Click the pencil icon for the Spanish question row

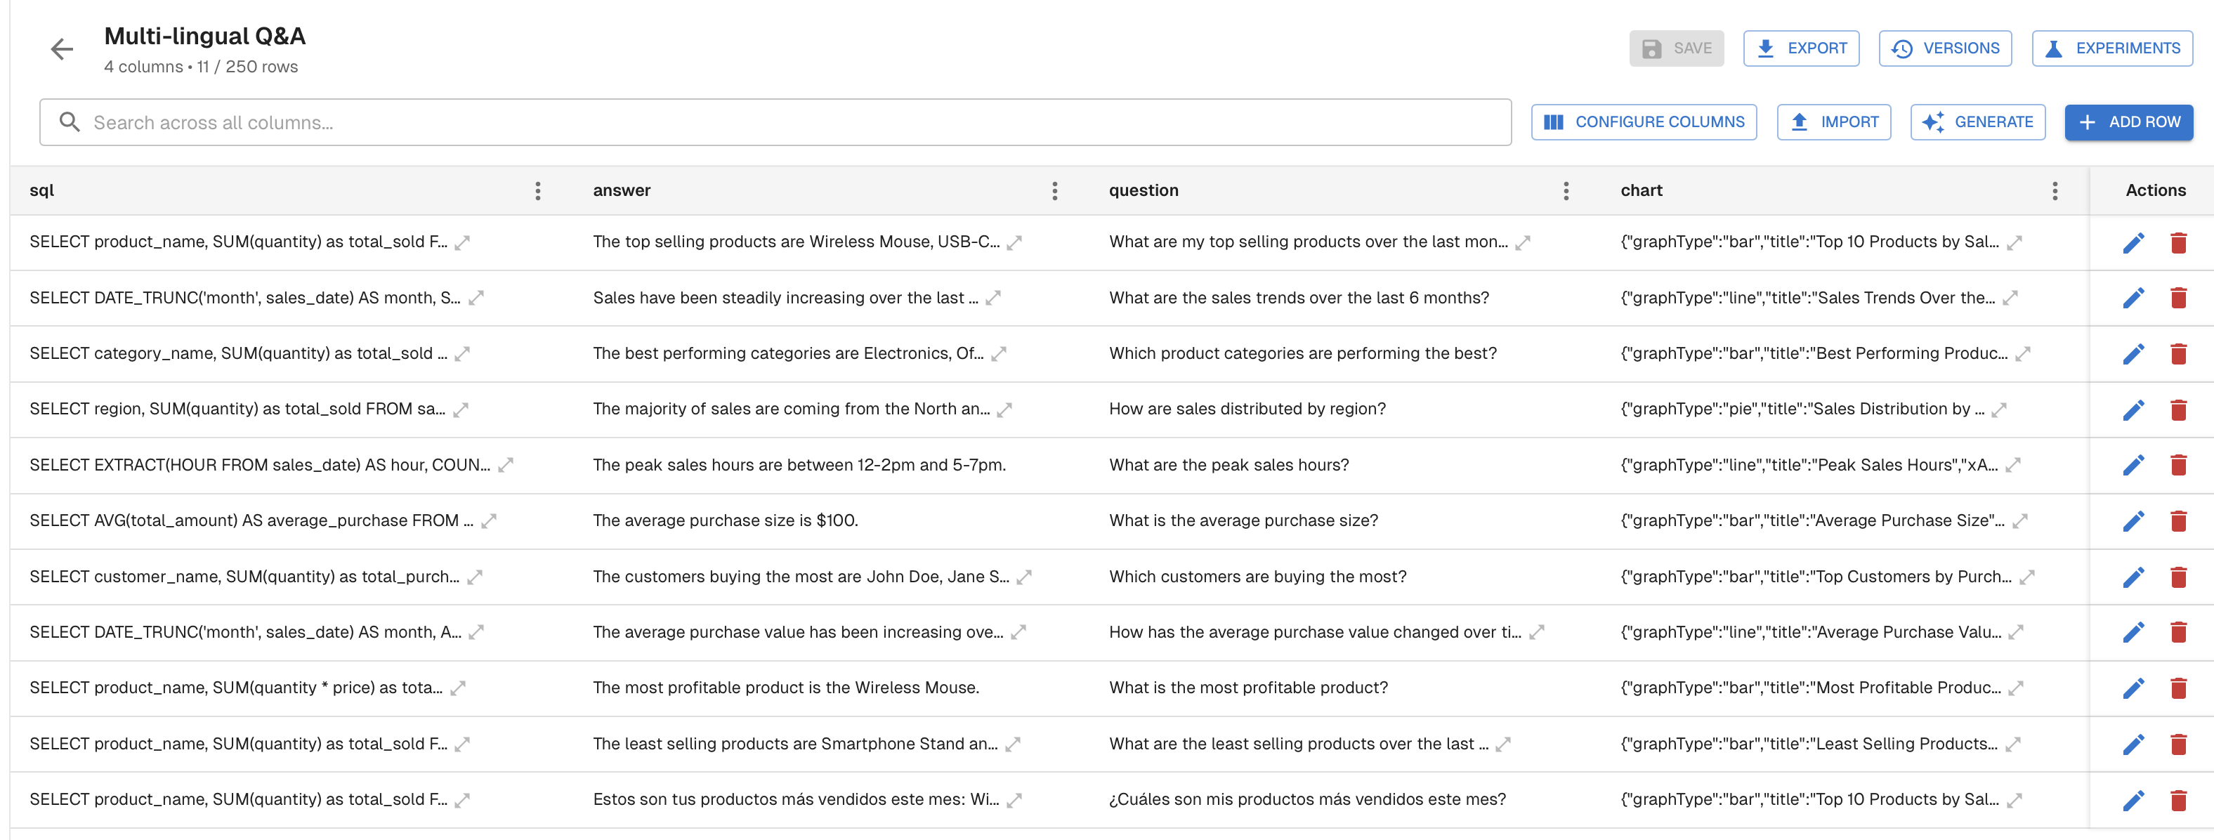click(x=2133, y=801)
